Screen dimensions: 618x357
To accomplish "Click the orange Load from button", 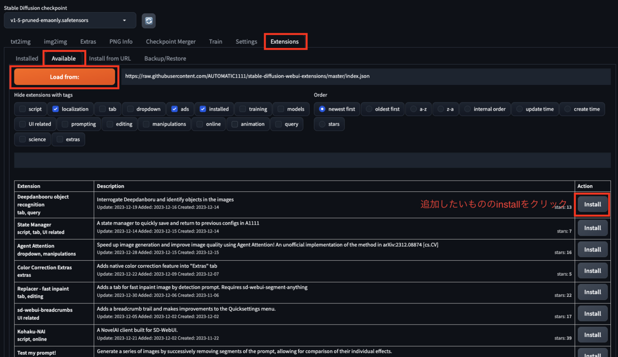I will [64, 77].
